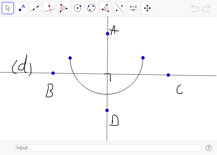
Task: Select the Ellipse tool
Action: point(91,8)
